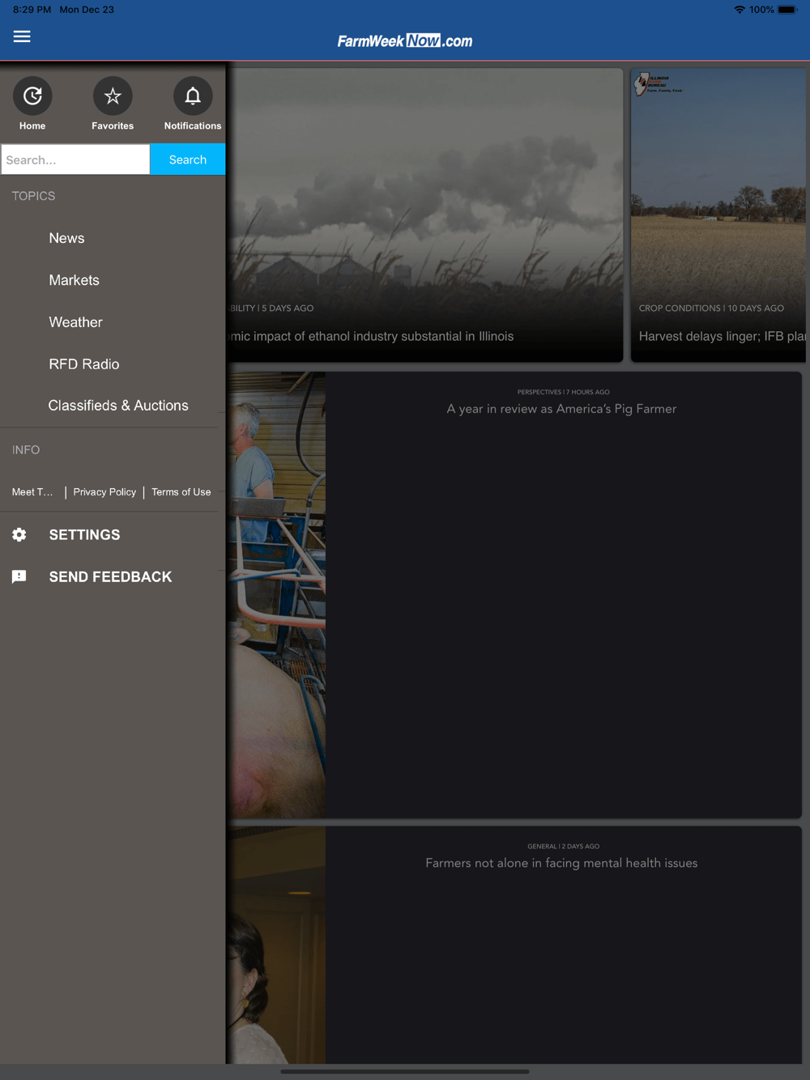Viewport: 810px width, 1080px height.
Task: Click the Send Feedback speech bubble icon
Action: click(x=19, y=576)
